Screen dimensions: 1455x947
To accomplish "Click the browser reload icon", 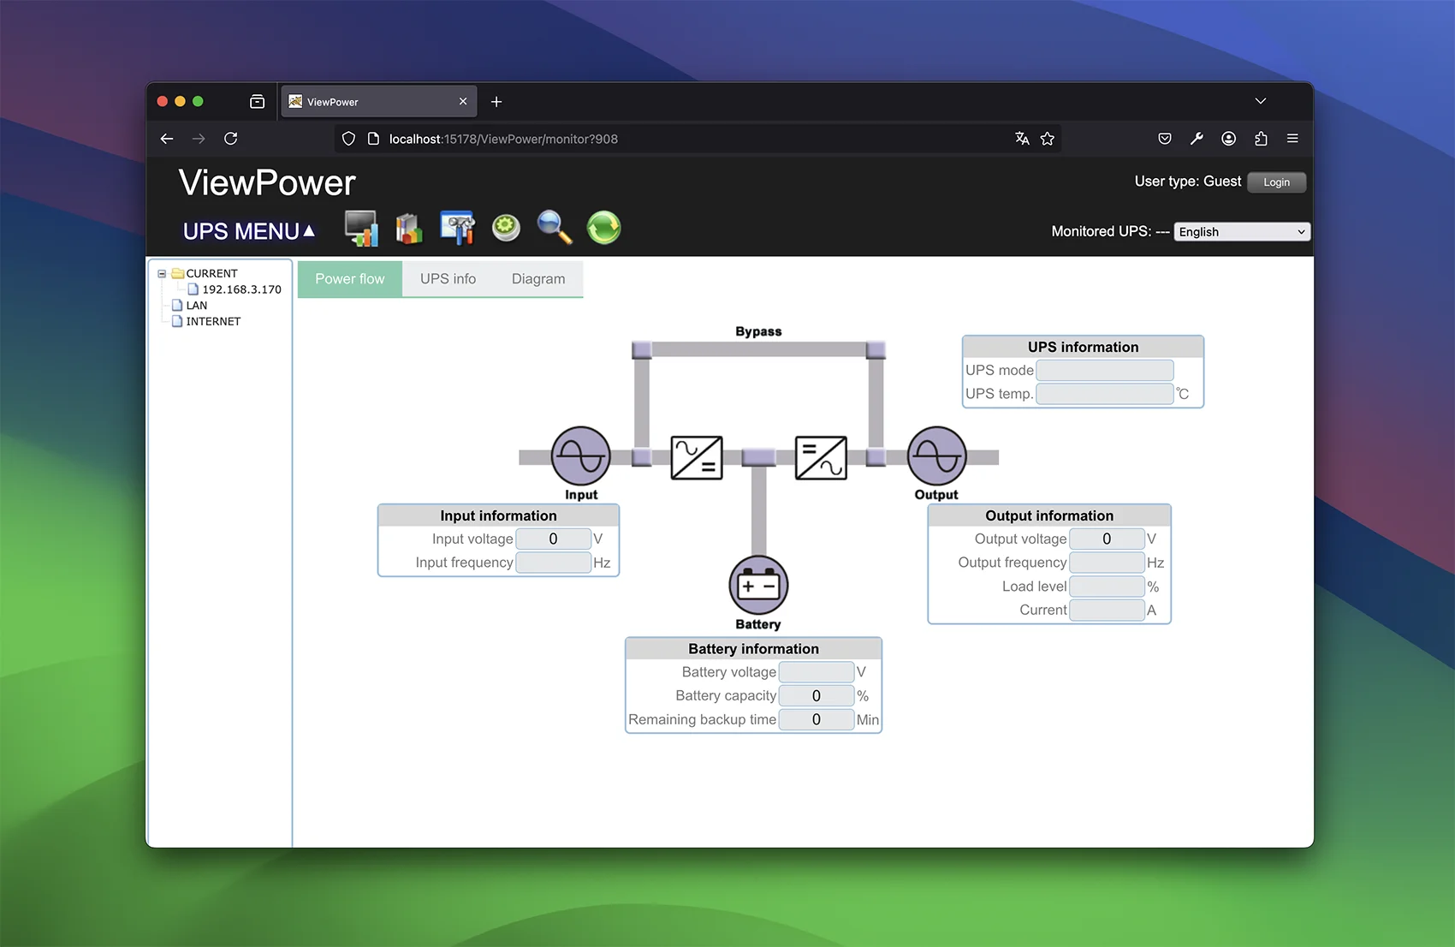I will coord(231,139).
